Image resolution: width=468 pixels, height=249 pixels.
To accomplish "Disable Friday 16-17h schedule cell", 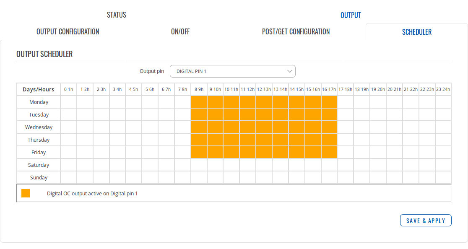I will (x=329, y=152).
